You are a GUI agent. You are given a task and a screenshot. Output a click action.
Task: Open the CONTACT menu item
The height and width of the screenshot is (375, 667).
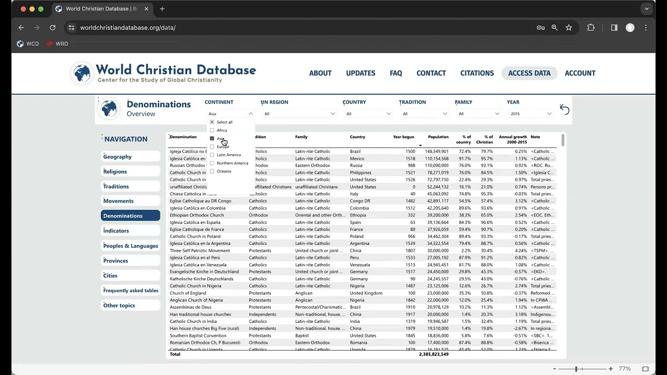point(431,73)
